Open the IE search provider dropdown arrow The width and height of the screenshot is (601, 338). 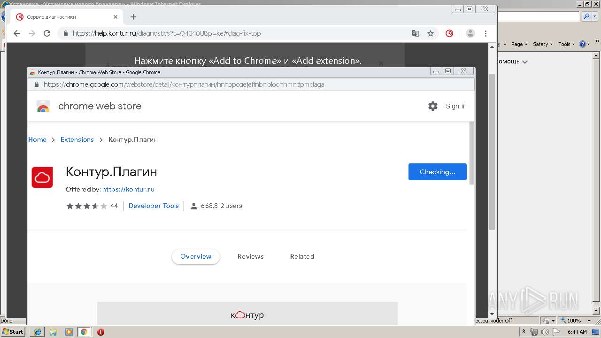(x=594, y=16)
